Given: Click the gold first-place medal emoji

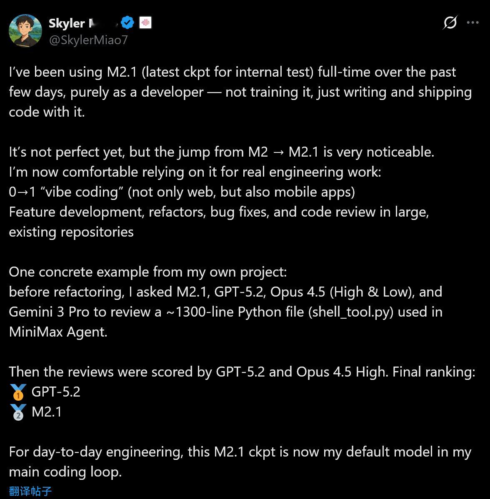Looking at the screenshot, I should [18, 392].
